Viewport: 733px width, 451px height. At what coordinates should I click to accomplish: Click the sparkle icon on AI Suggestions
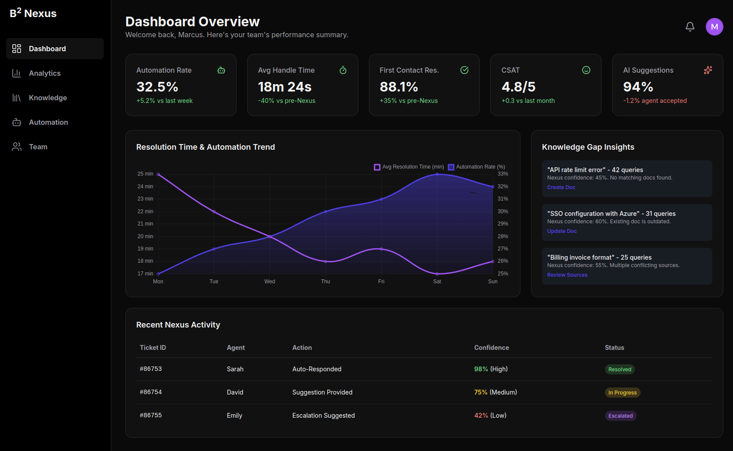[x=708, y=70]
